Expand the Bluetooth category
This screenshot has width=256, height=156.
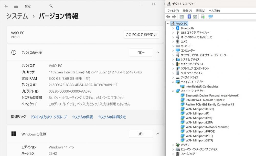tap(173, 28)
